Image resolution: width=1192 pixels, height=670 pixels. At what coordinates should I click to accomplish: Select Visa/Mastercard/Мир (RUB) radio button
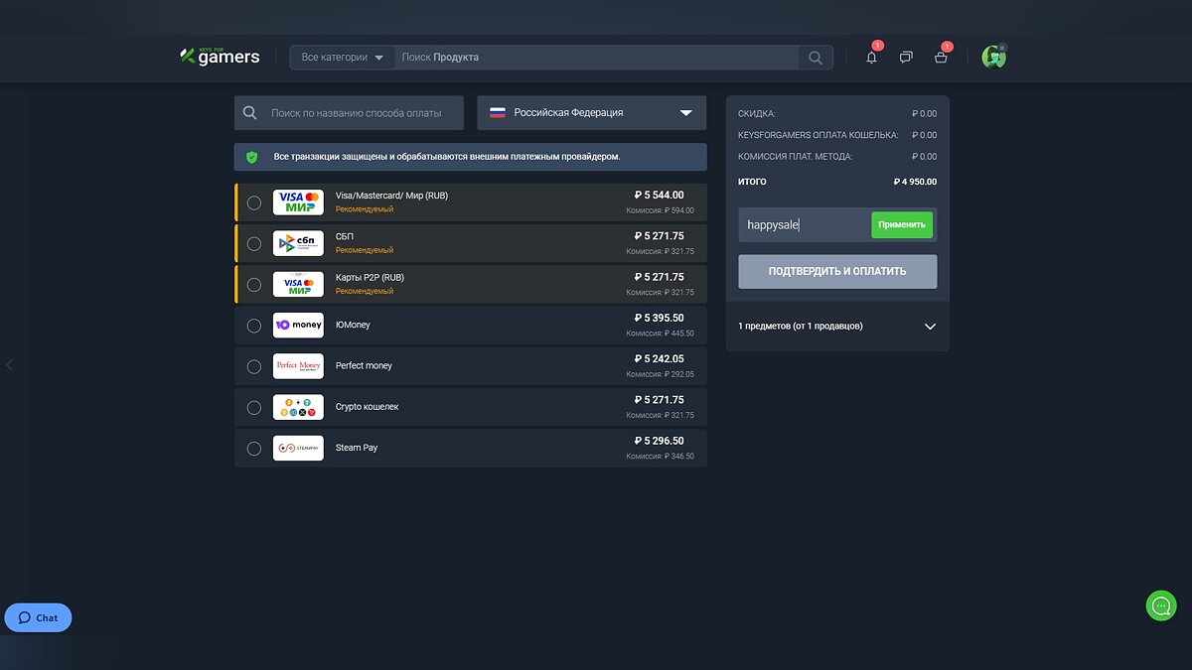point(254,202)
